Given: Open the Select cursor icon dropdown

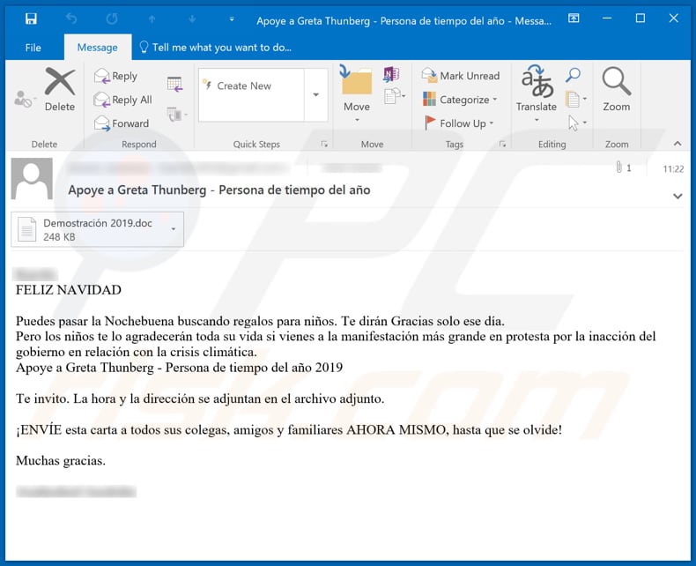Looking at the screenshot, I should [x=576, y=123].
